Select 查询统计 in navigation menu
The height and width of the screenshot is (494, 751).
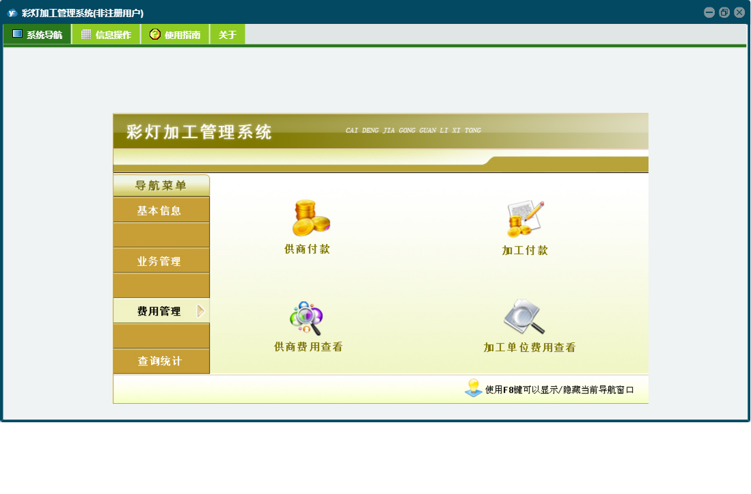[x=161, y=361]
